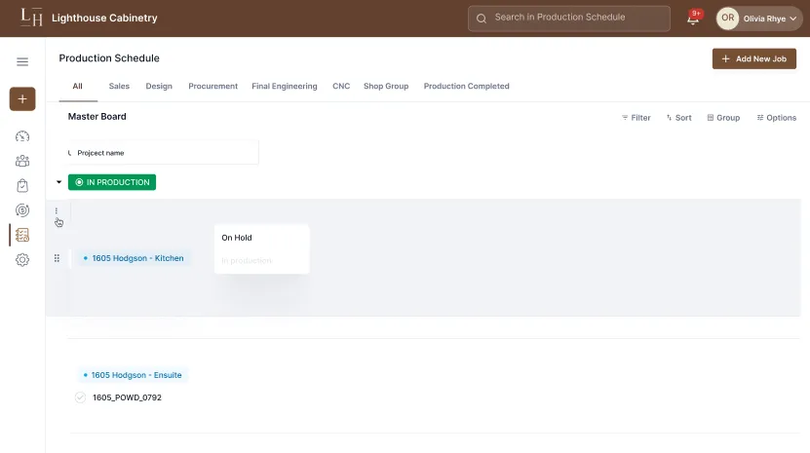Screen dimensions: 810x453
Task: Open the dashboard gauge icon in sidebar
Action: coord(22,136)
